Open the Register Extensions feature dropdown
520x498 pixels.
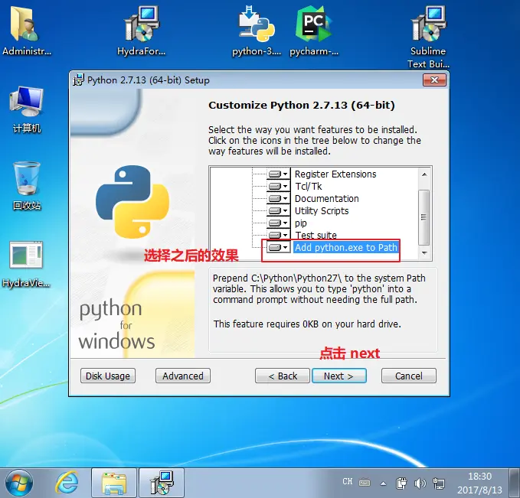click(279, 174)
